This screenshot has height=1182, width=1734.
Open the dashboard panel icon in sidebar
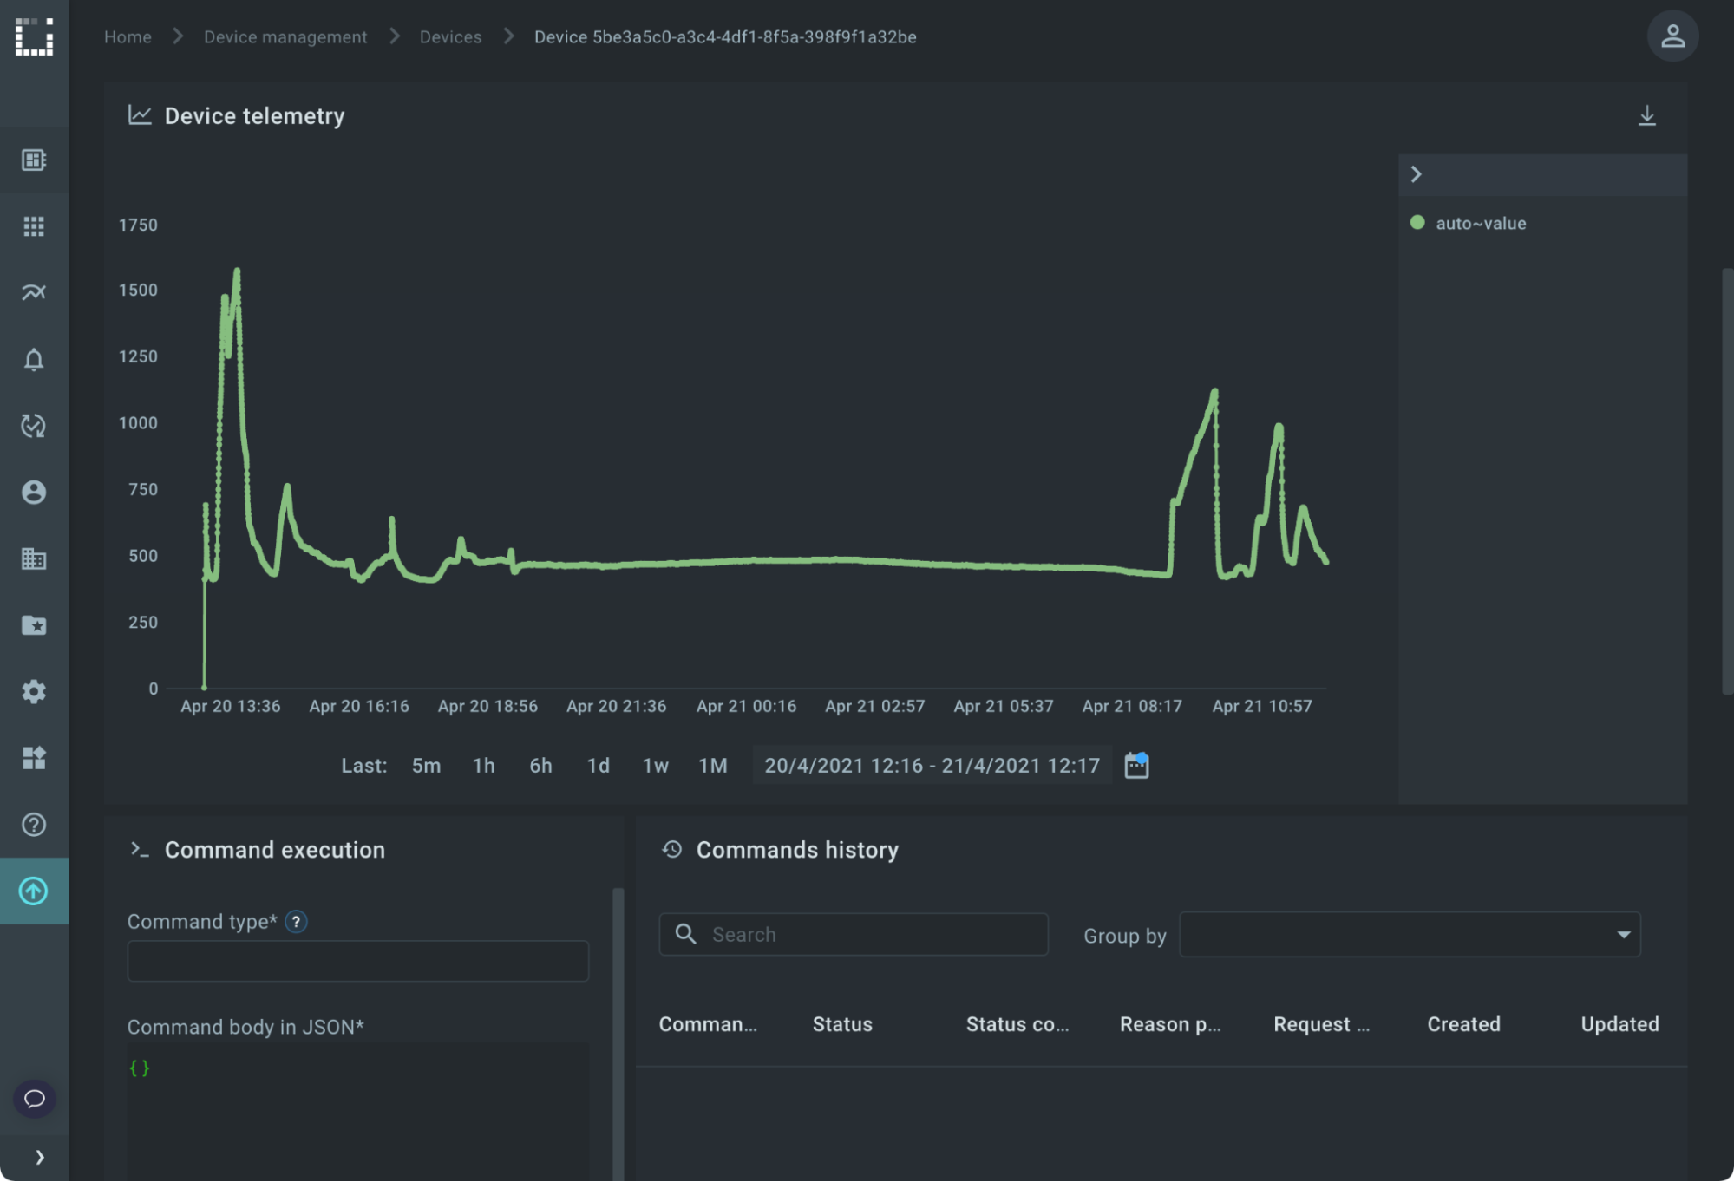[34, 160]
